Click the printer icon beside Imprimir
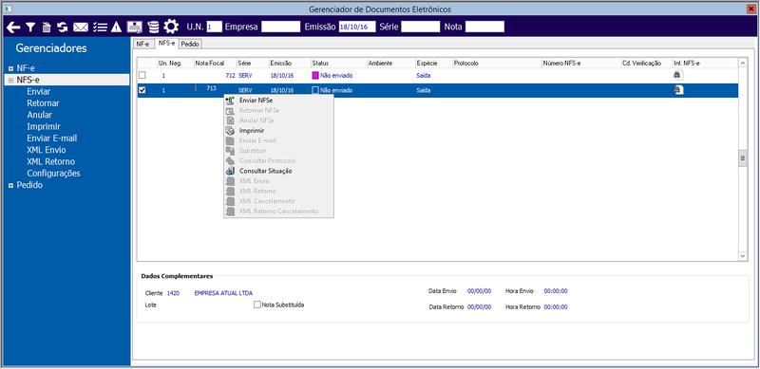The image size is (760, 369). click(230, 130)
